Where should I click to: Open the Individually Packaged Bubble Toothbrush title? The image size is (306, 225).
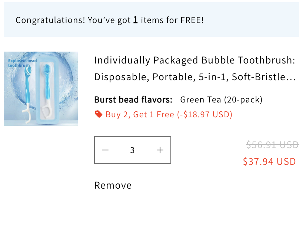point(194,60)
